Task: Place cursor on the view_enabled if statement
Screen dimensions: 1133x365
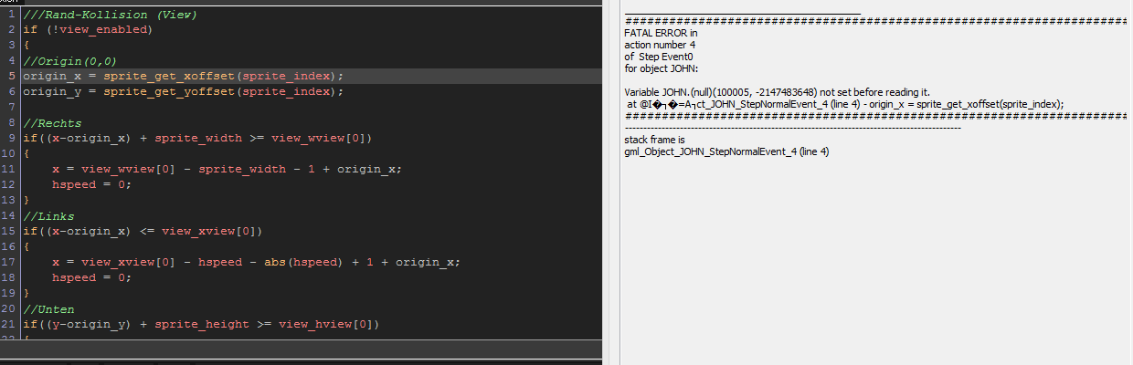Action: tap(88, 29)
